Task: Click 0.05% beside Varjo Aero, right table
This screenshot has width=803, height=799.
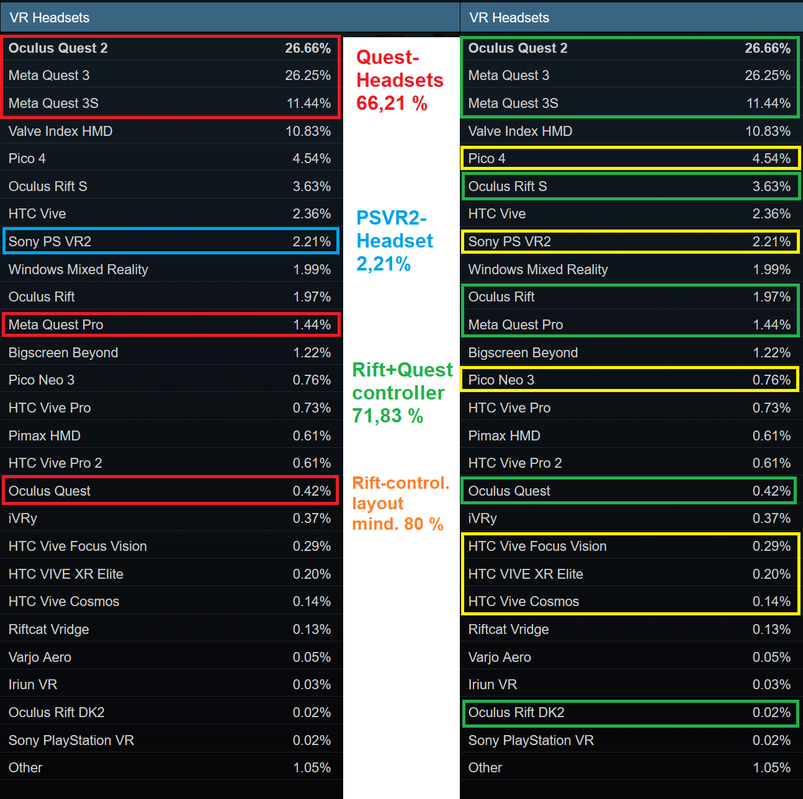Action: (x=771, y=658)
